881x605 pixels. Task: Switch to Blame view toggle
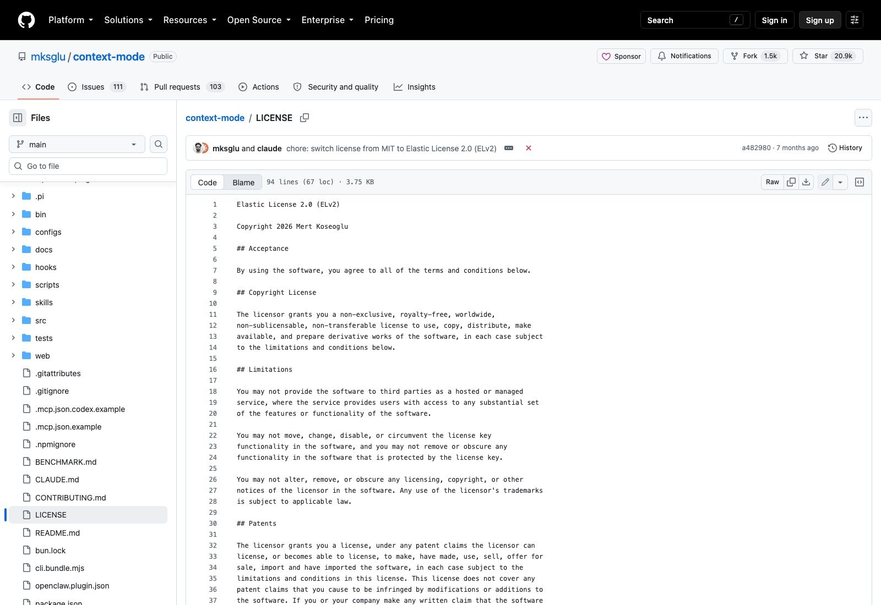coord(243,182)
